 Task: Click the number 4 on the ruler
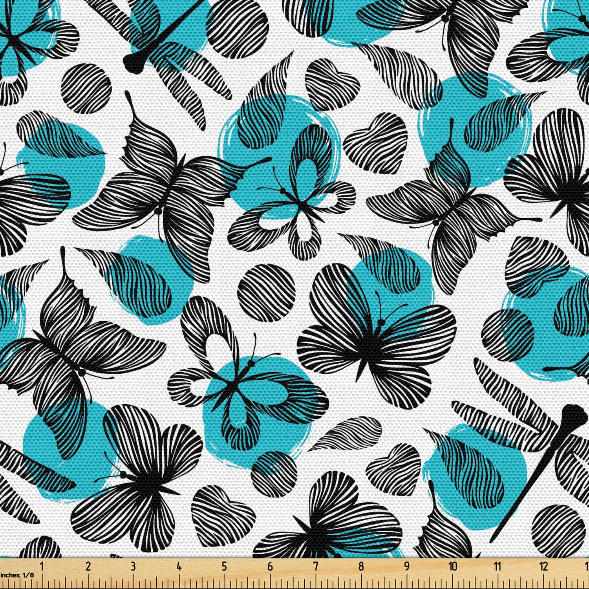[179, 566]
